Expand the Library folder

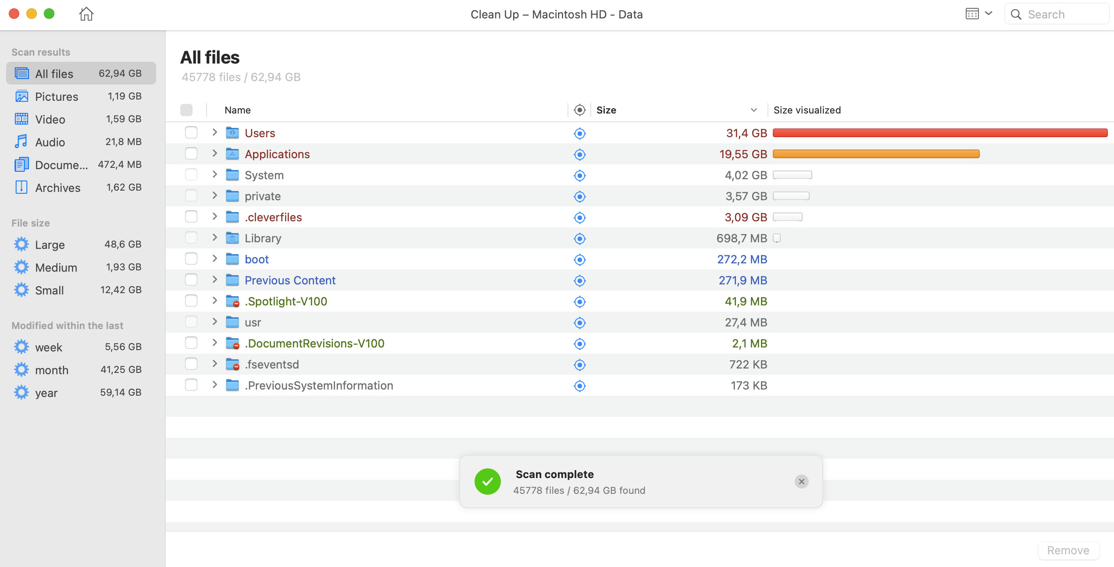(x=214, y=237)
